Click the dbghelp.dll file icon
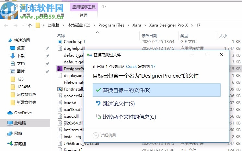This screenshot has height=151, width=242. [x=60, y=49]
